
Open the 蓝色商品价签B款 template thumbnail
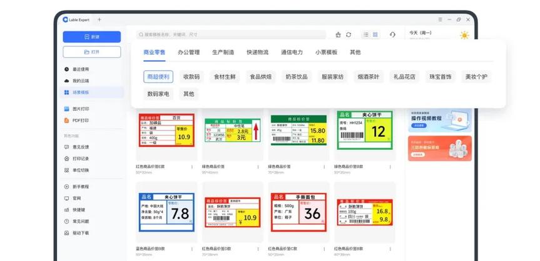point(166,212)
